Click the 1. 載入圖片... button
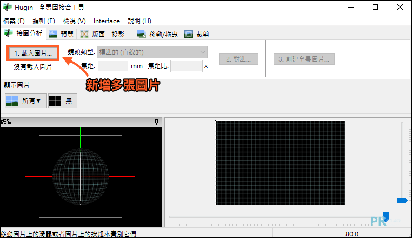 click(x=33, y=53)
